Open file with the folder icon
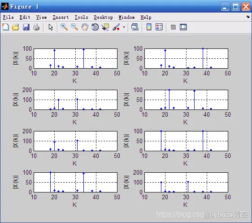252x223 pixels. click(x=16, y=27)
